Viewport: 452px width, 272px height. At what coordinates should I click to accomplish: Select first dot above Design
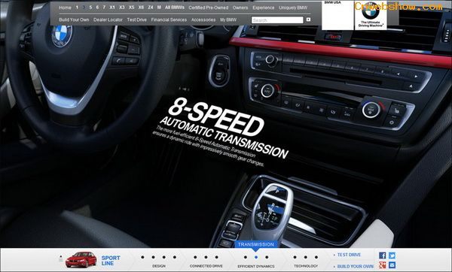(142, 257)
